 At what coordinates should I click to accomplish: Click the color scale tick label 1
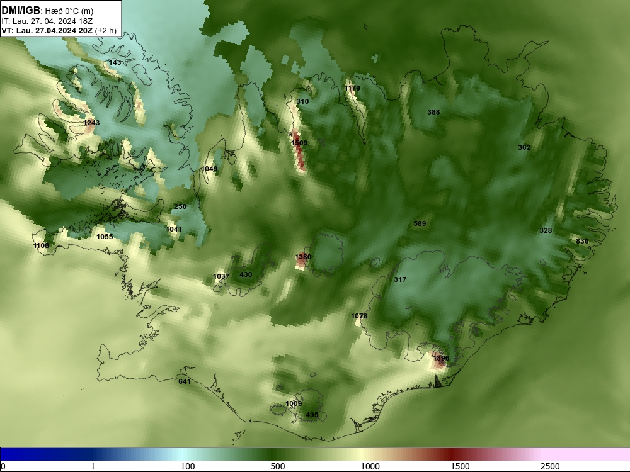coord(93,466)
